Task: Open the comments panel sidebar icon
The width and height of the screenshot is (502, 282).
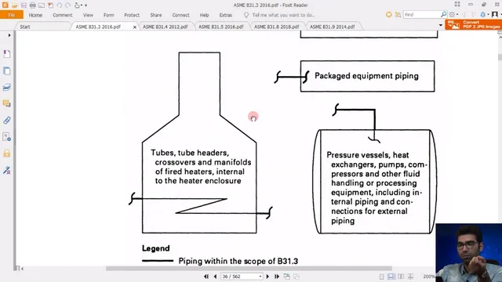Action: pos(7,103)
